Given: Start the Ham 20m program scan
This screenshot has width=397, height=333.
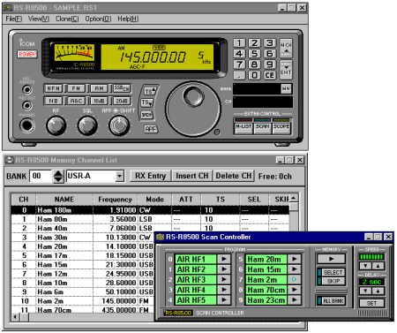Looking at the screenshot, I should [295, 259].
